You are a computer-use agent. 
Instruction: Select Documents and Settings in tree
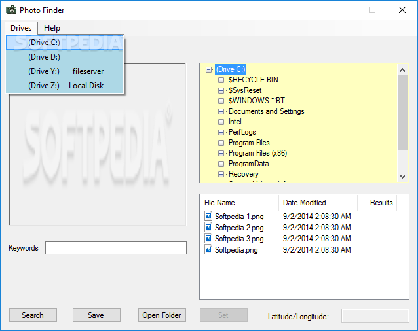tap(266, 111)
